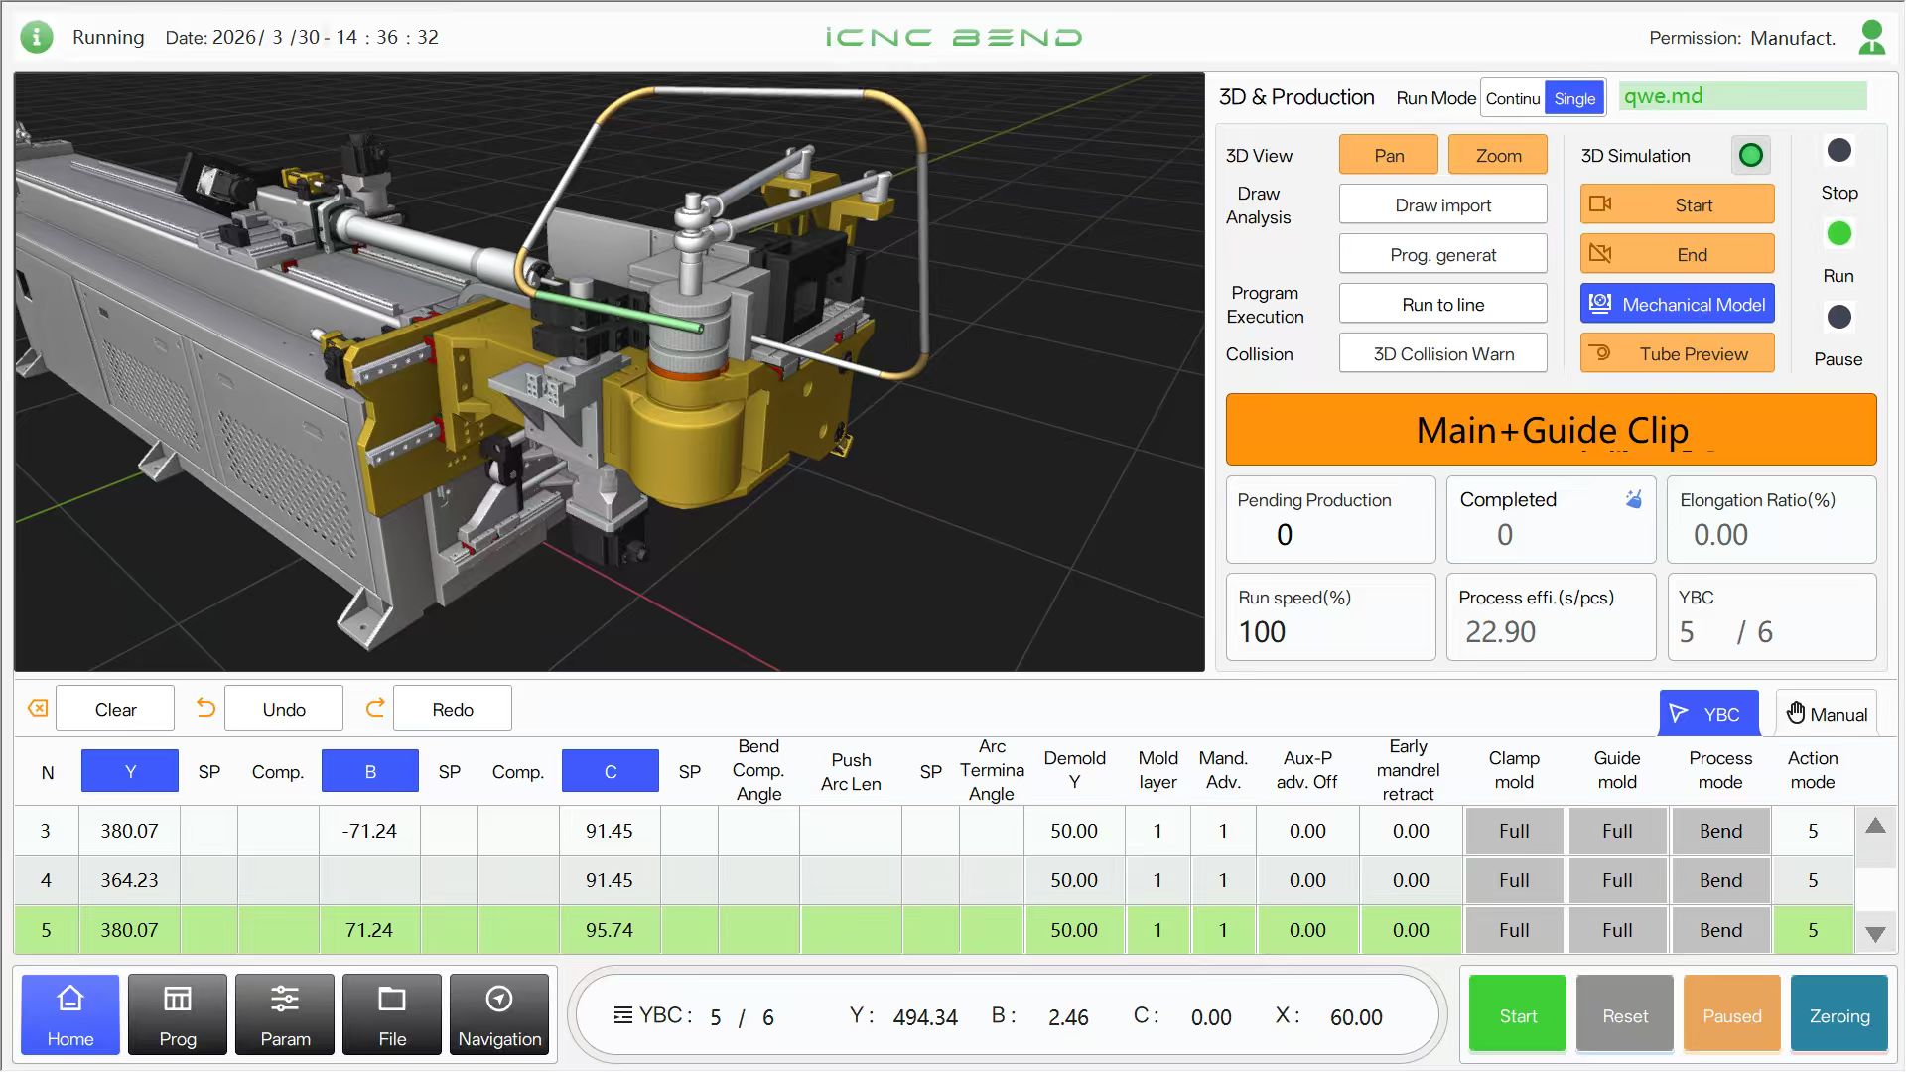1906x1072 pixels.
Task: Select the Y column header
Action: pyautogui.click(x=130, y=771)
